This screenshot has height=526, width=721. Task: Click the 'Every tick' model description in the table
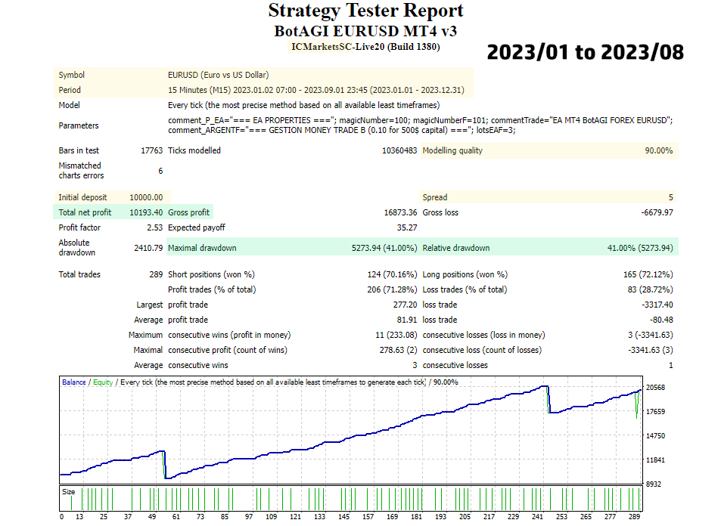pyautogui.click(x=304, y=105)
